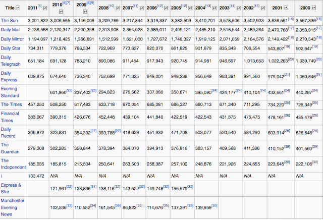Follow reference [10] in the 2008 header
323x220 pixels.
tap(111, 6)
